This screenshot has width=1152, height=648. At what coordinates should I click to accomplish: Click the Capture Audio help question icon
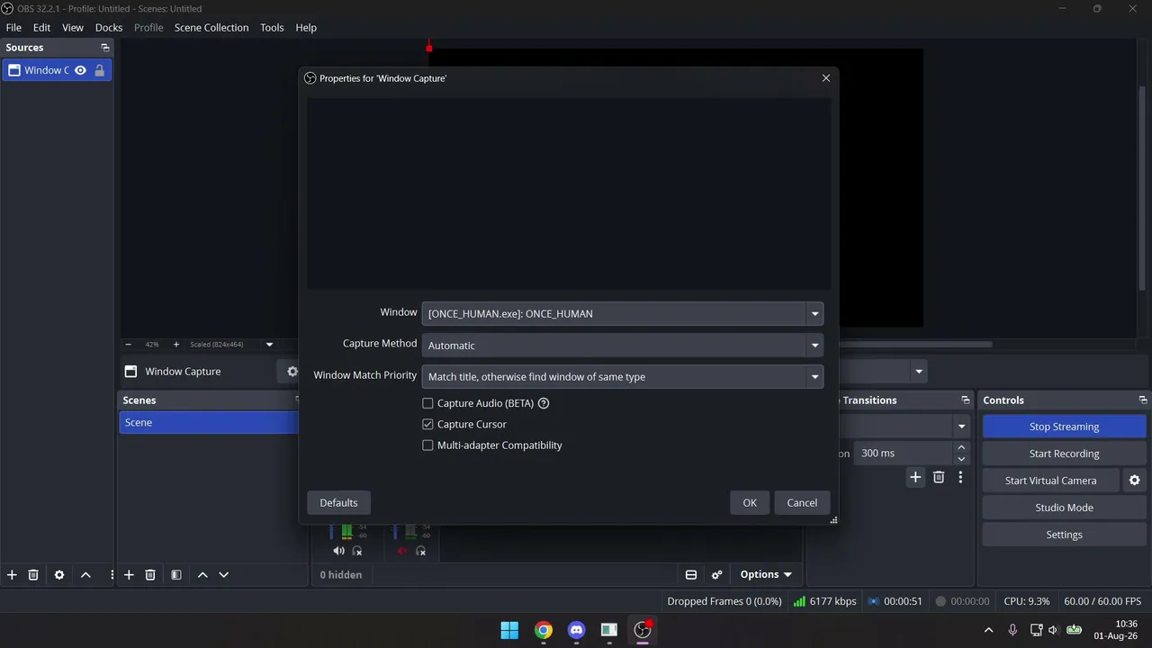[544, 403]
